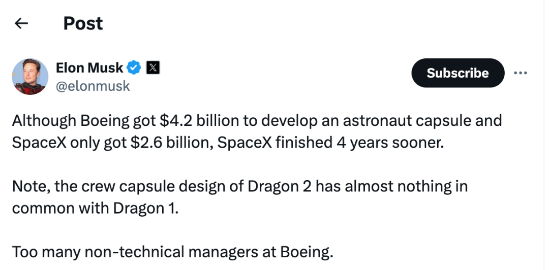
Task: Click the line 'common with Dragon 1.'
Action: point(95,209)
